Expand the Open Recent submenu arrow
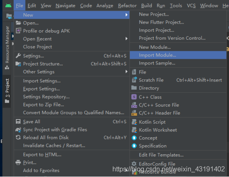The height and width of the screenshot is (177, 229). 126,39
